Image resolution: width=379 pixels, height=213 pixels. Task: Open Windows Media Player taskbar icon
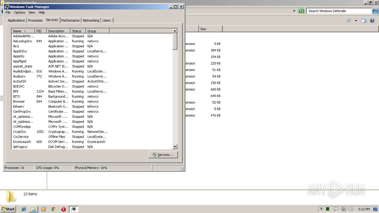pos(44,209)
